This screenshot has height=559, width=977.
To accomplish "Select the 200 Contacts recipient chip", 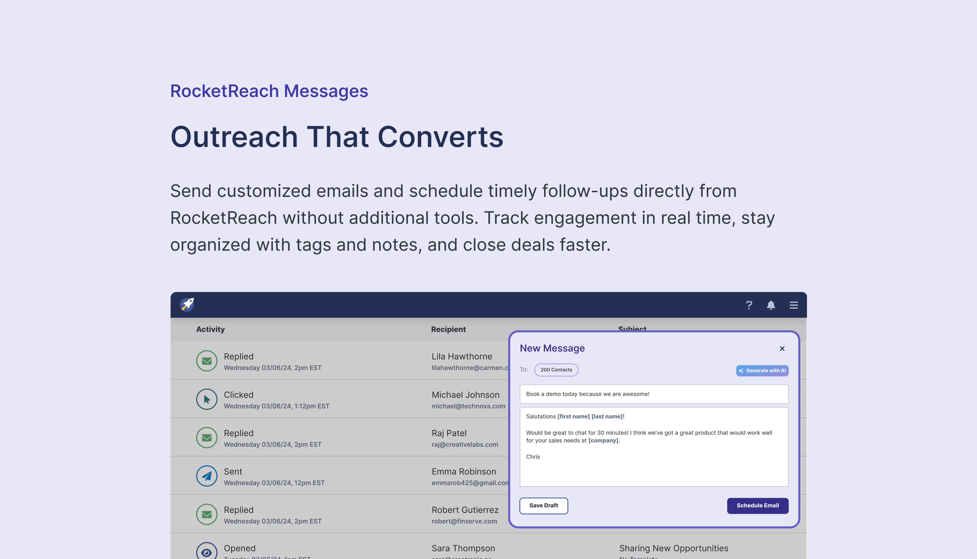I will pyautogui.click(x=556, y=370).
